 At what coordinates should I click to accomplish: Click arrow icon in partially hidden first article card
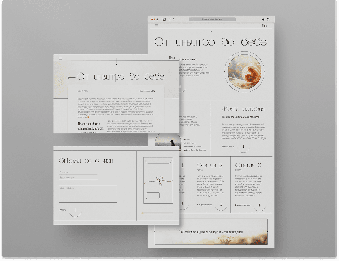click(182, 204)
